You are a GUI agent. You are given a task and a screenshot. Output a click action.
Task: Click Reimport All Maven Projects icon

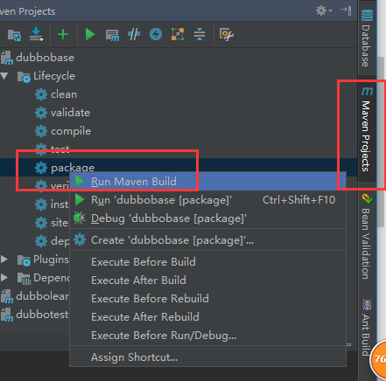click(x=14, y=35)
